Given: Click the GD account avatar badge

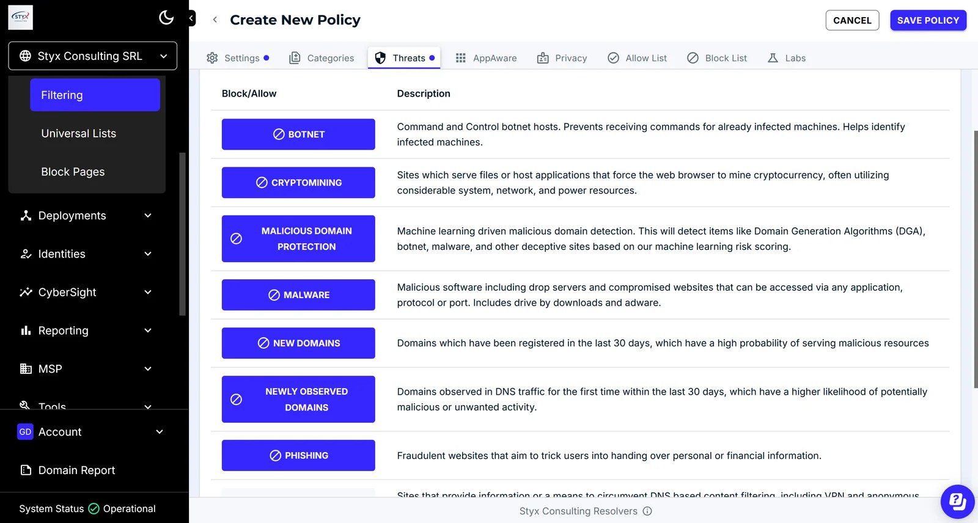Looking at the screenshot, I should [x=25, y=432].
